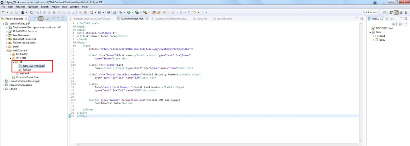This screenshot has width=410, height=146.
Task: Toggle the active Java EE perspective button
Action: tap(396, 12)
